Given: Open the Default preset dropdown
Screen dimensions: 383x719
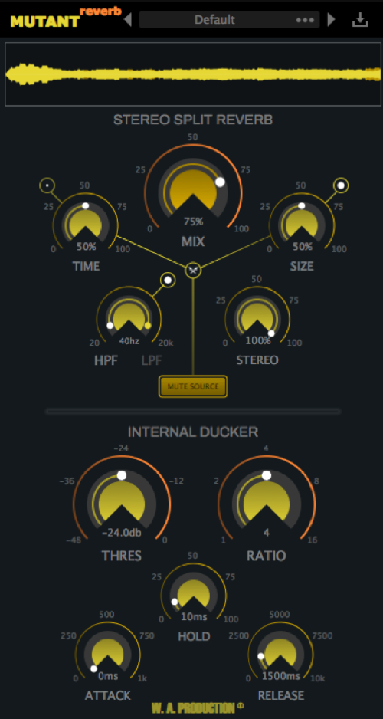Looking at the screenshot, I should coord(214,20).
